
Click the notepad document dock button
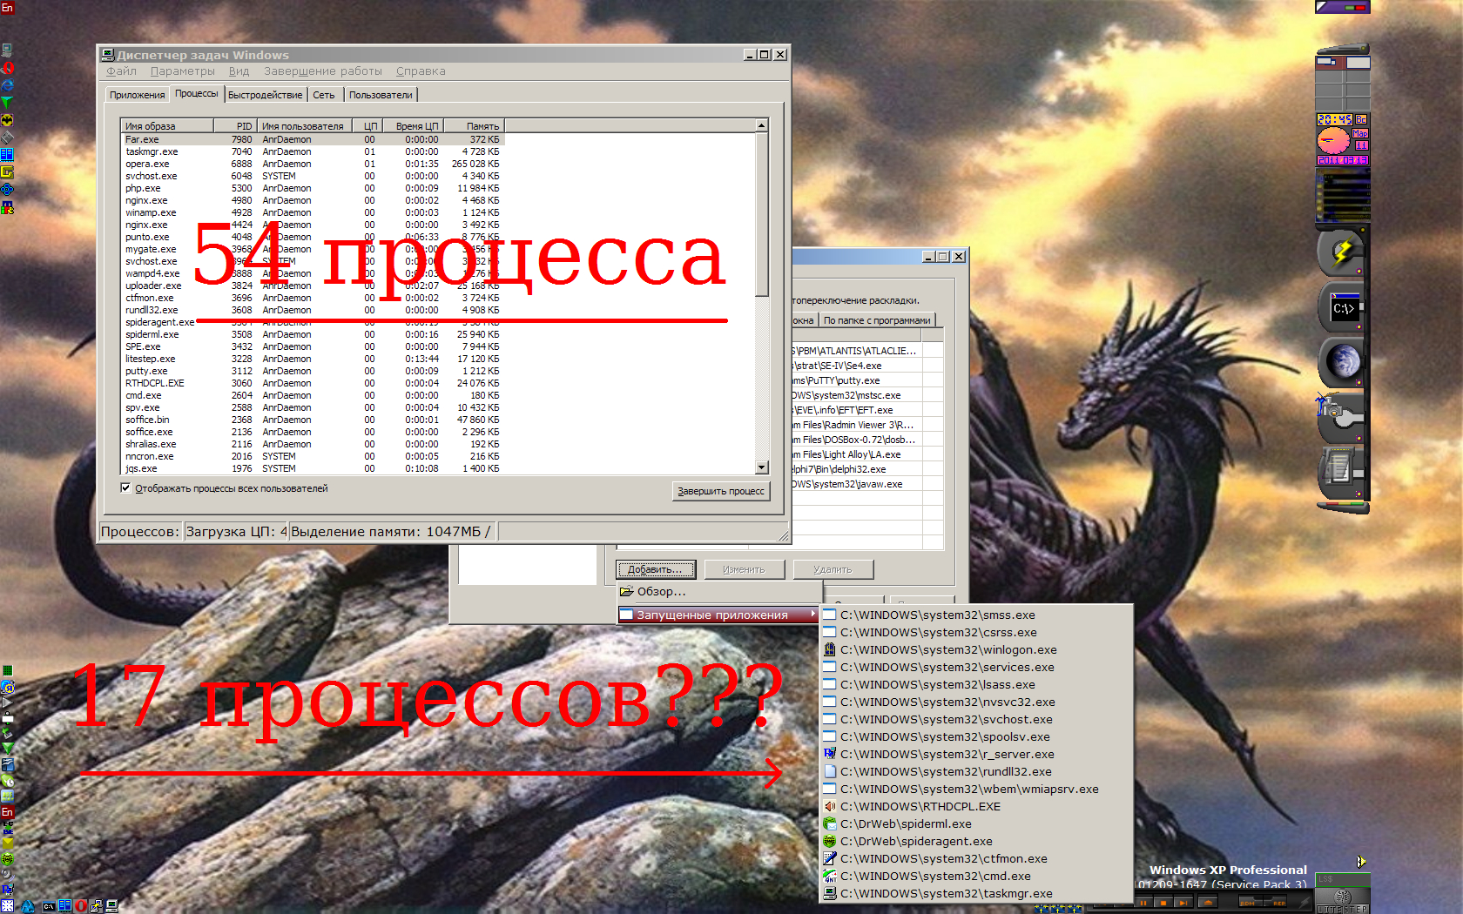pos(1342,471)
